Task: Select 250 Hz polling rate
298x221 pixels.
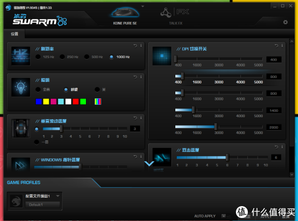Action: (x=62, y=57)
